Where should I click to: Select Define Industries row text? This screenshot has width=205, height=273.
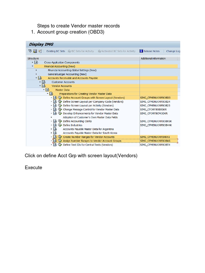tap(73, 125)
